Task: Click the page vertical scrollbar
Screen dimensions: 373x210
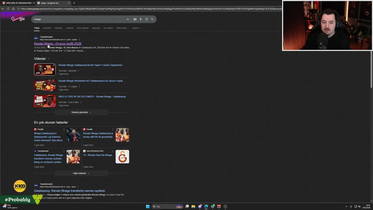Action: pyautogui.click(x=371, y=70)
